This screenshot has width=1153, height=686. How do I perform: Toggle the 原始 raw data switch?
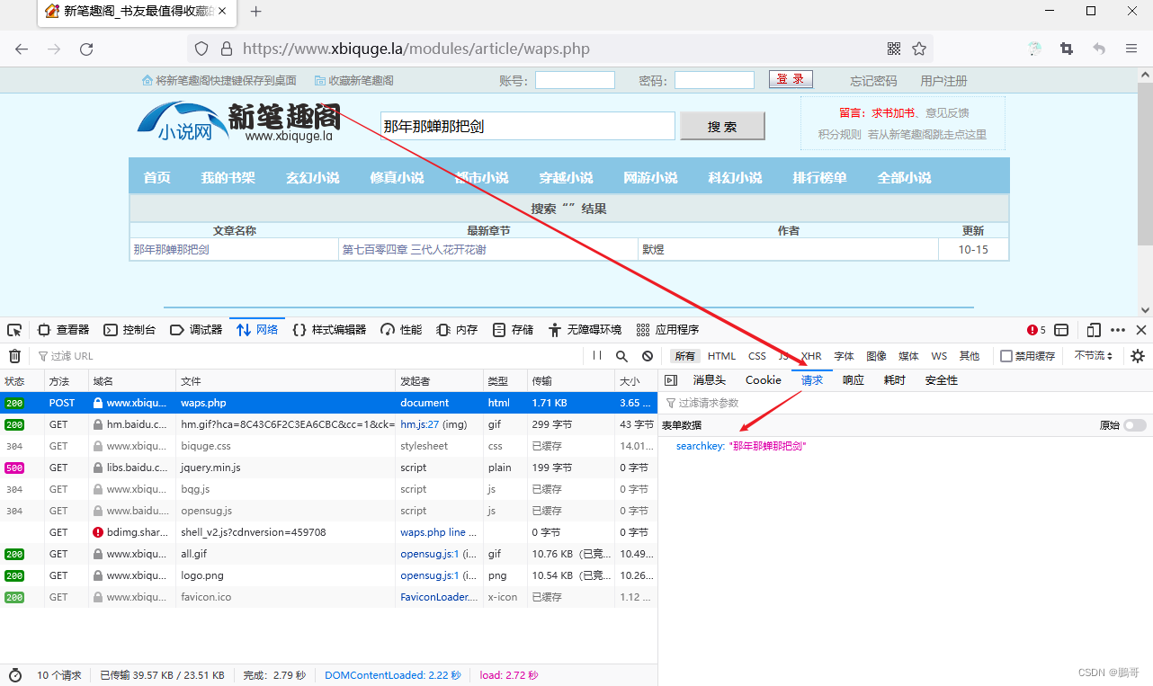tap(1135, 425)
